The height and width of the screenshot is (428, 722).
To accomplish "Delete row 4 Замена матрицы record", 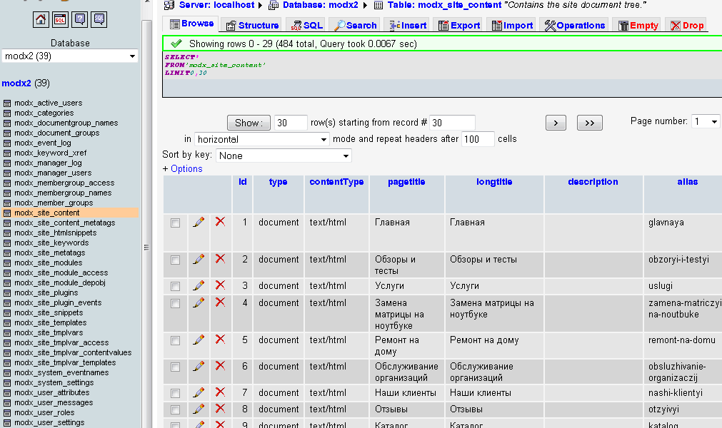I will [x=220, y=302].
